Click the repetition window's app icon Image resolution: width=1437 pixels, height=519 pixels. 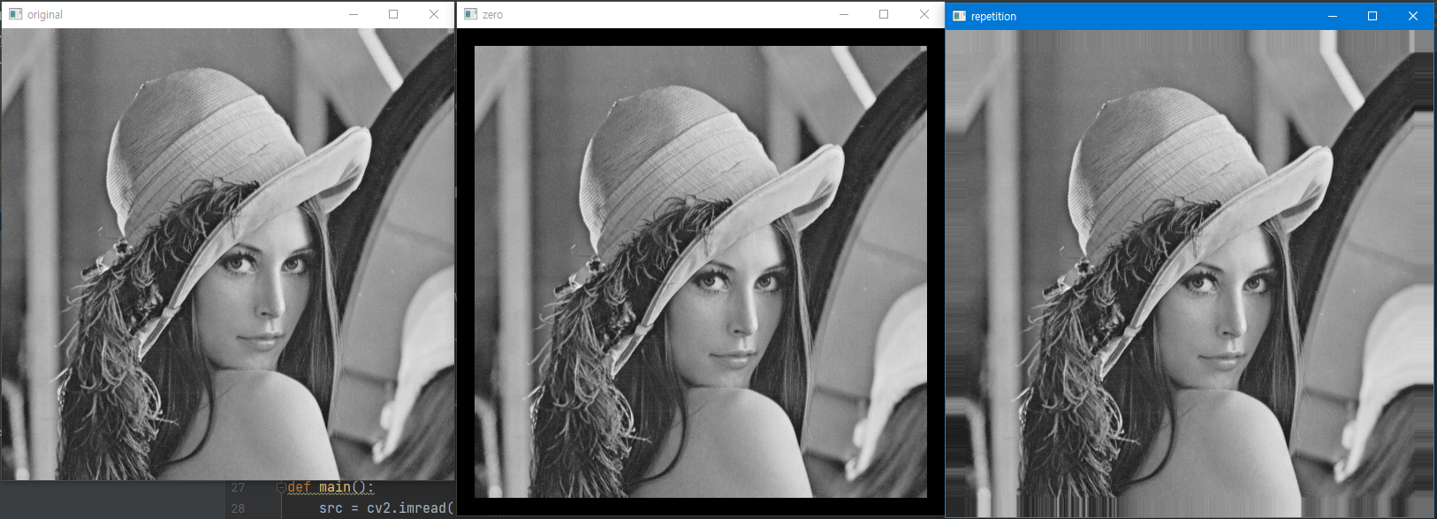(x=959, y=16)
